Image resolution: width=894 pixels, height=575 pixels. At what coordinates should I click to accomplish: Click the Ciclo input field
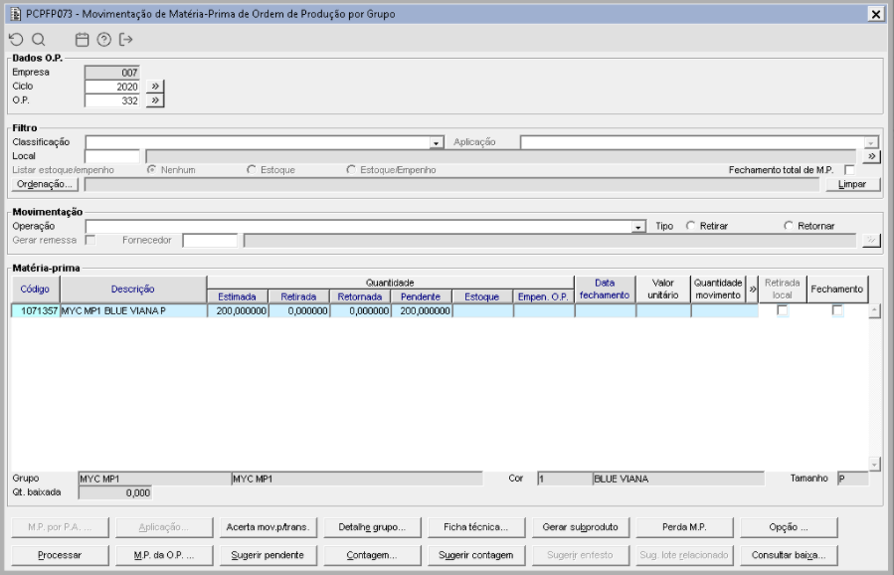pyautogui.click(x=112, y=87)
